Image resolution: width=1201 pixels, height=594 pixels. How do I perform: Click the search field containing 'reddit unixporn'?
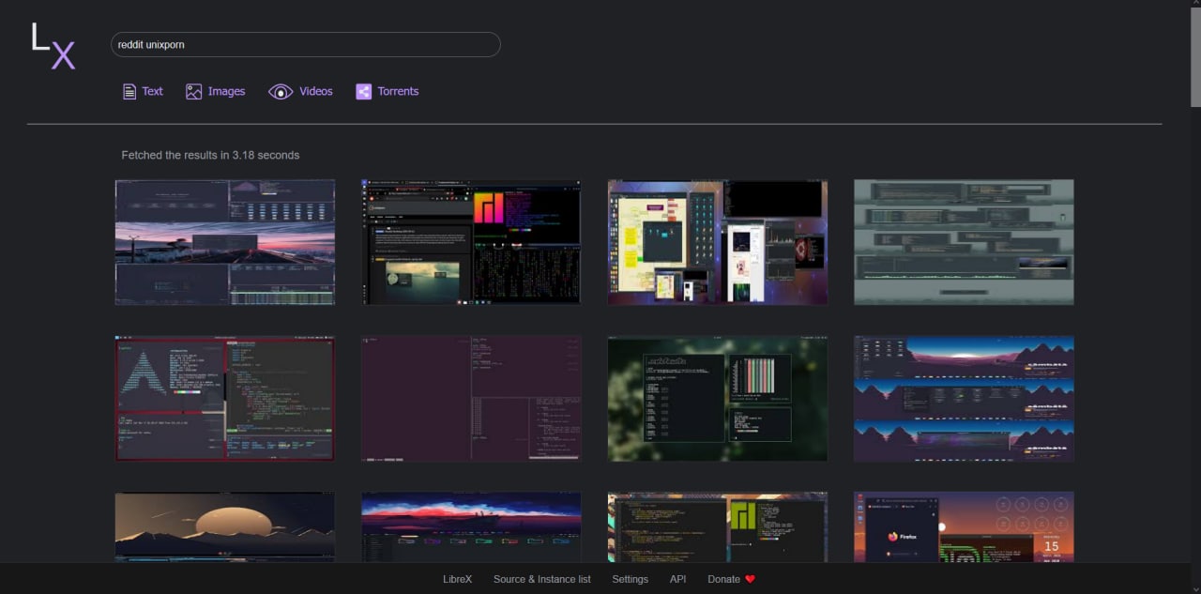click(306, 44)
